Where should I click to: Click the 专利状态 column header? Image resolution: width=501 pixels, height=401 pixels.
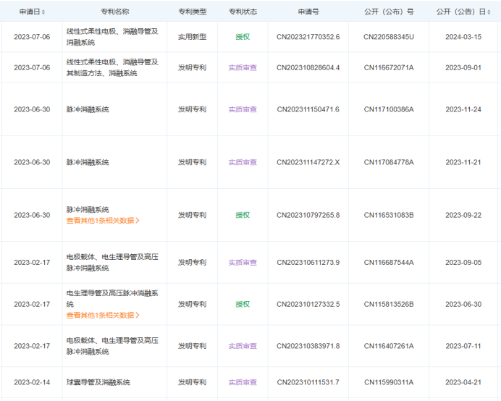coord(243,12)
